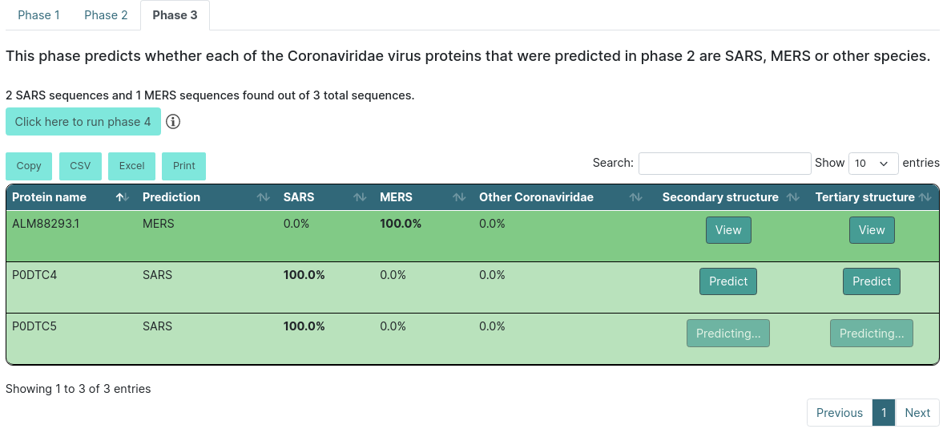Sort by Prediction column arrows icon

(x=264, y=197)
